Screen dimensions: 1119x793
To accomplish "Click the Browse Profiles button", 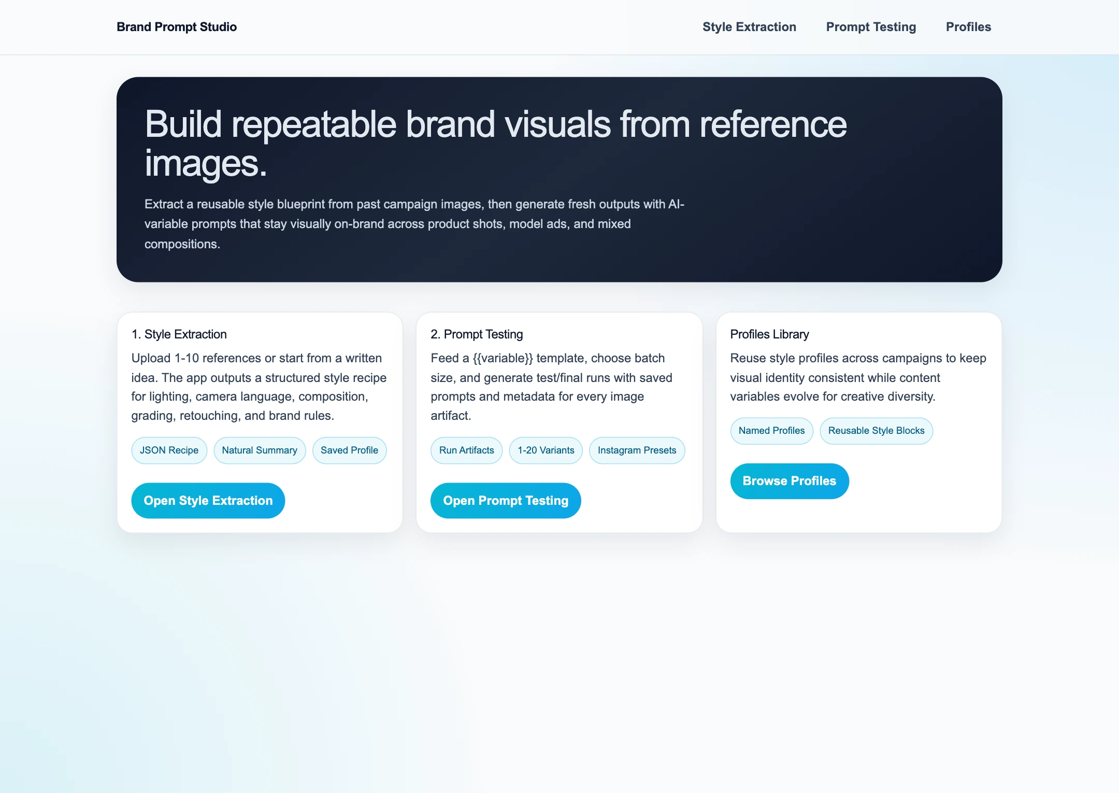I will pos(790,481).
